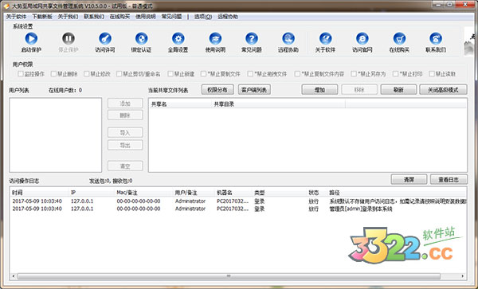478x289 pixels.
Task: Sort log by the 时间 column header
Action: (x=39, y=193)
